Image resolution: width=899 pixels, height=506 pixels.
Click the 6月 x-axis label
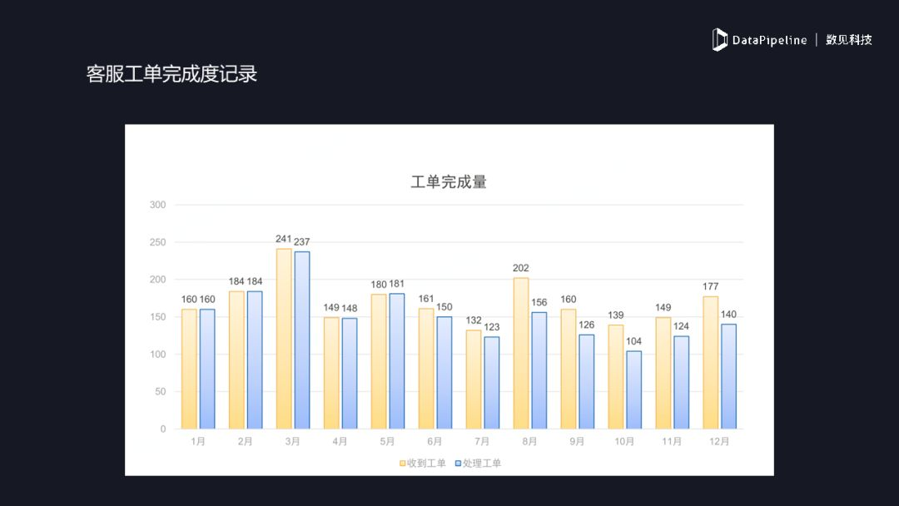coord(435,442)
